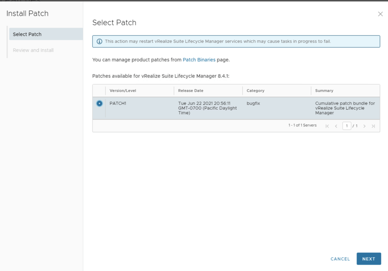Screen dimensions: 388x271
Task: Select the PATCH1 radio button
Action: coord(99,103)
